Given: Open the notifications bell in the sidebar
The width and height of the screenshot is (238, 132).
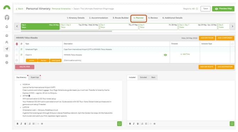Looking at the screenshot, I should coord(7,27).
